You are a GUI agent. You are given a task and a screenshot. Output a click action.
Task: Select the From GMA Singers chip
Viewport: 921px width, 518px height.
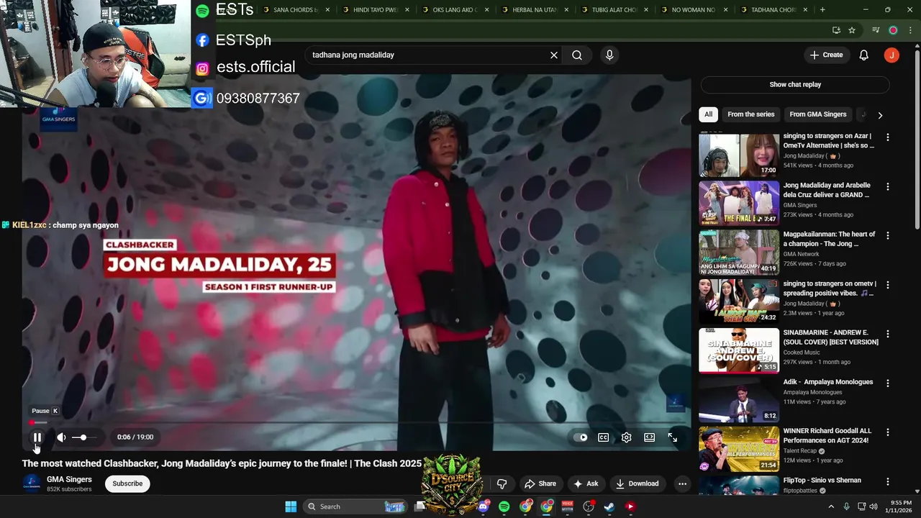pyautogui.click(x=817, y=114)
